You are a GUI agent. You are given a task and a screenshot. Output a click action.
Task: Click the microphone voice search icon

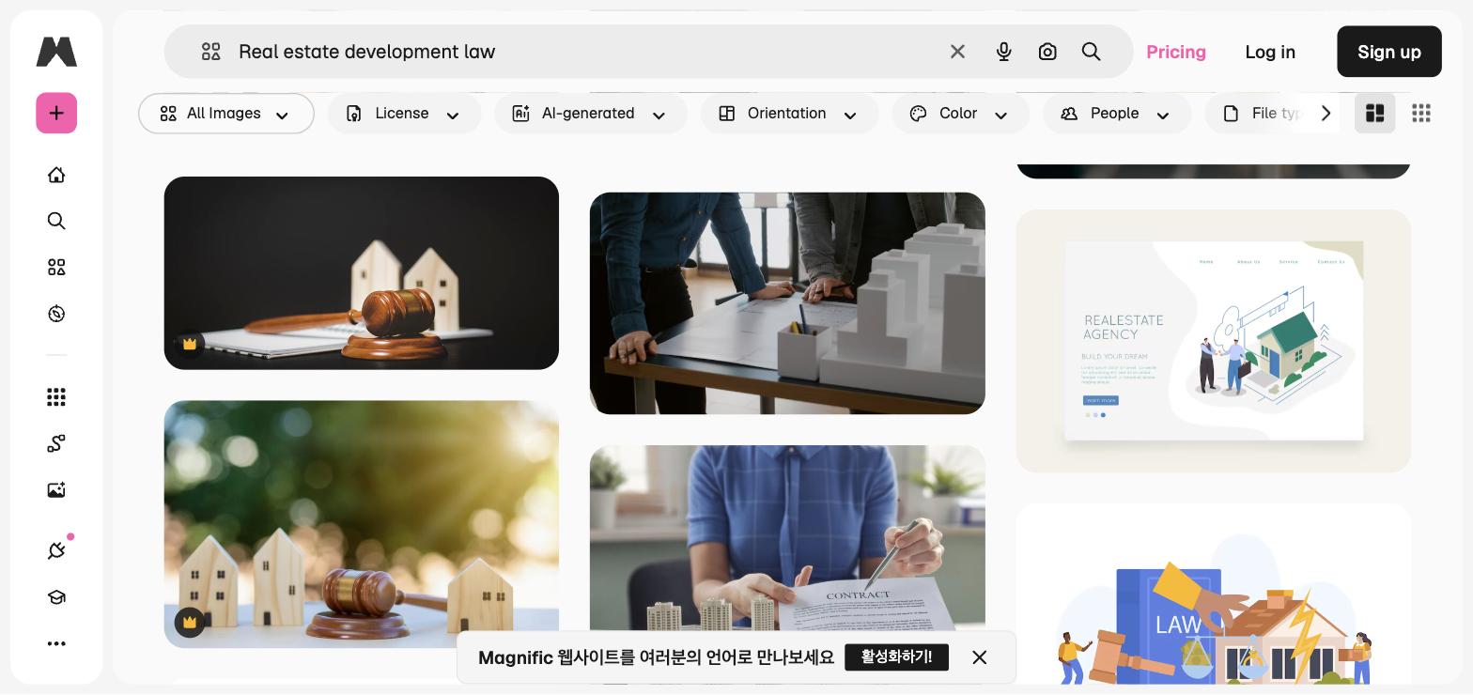point(1003,52)
